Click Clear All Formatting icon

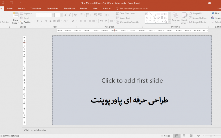(75, 15)
